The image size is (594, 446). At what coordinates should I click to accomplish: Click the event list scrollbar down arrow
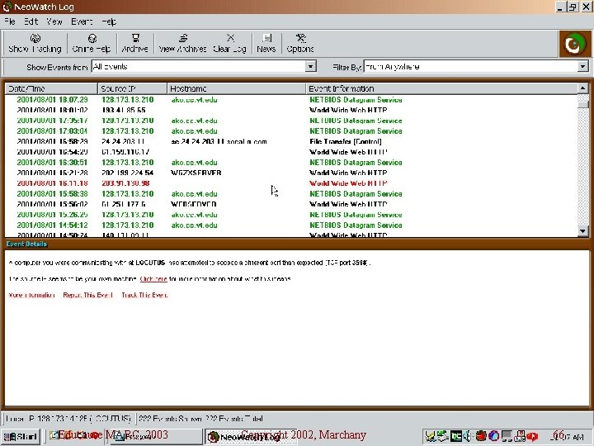[582, 230]
